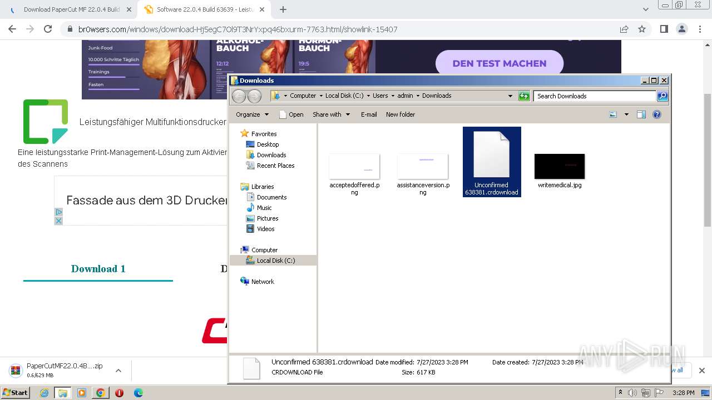Select Downloads under Favorites
This screenshot has width=712, height=400.
tap(266, 155)
